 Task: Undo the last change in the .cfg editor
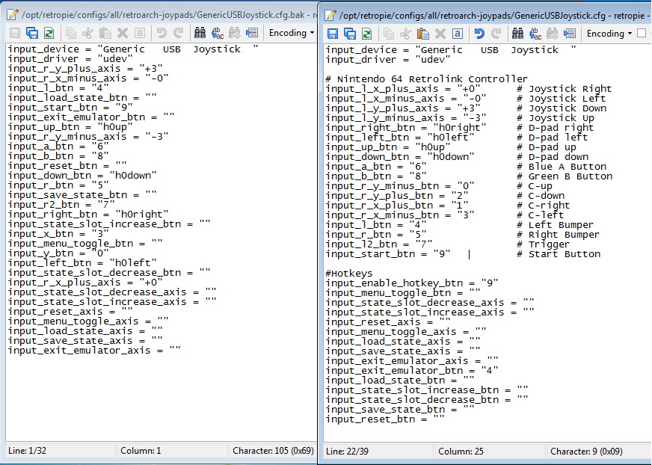pos(479,34)
